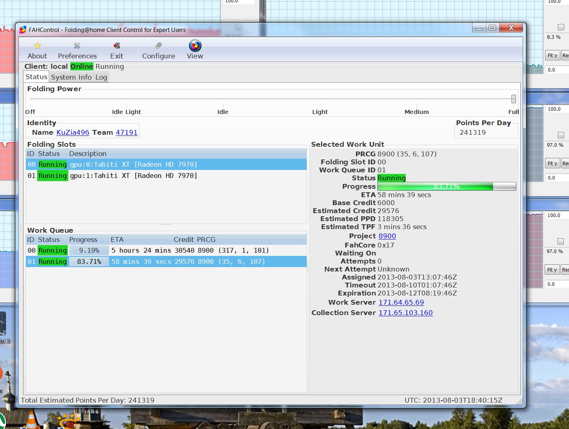Screen dimensions: 569x429
Task: Switch to the Status tab
Action: [x=36, y=77]
